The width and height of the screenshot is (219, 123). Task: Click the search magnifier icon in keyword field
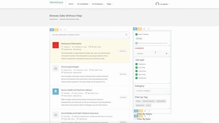[126, 35]
